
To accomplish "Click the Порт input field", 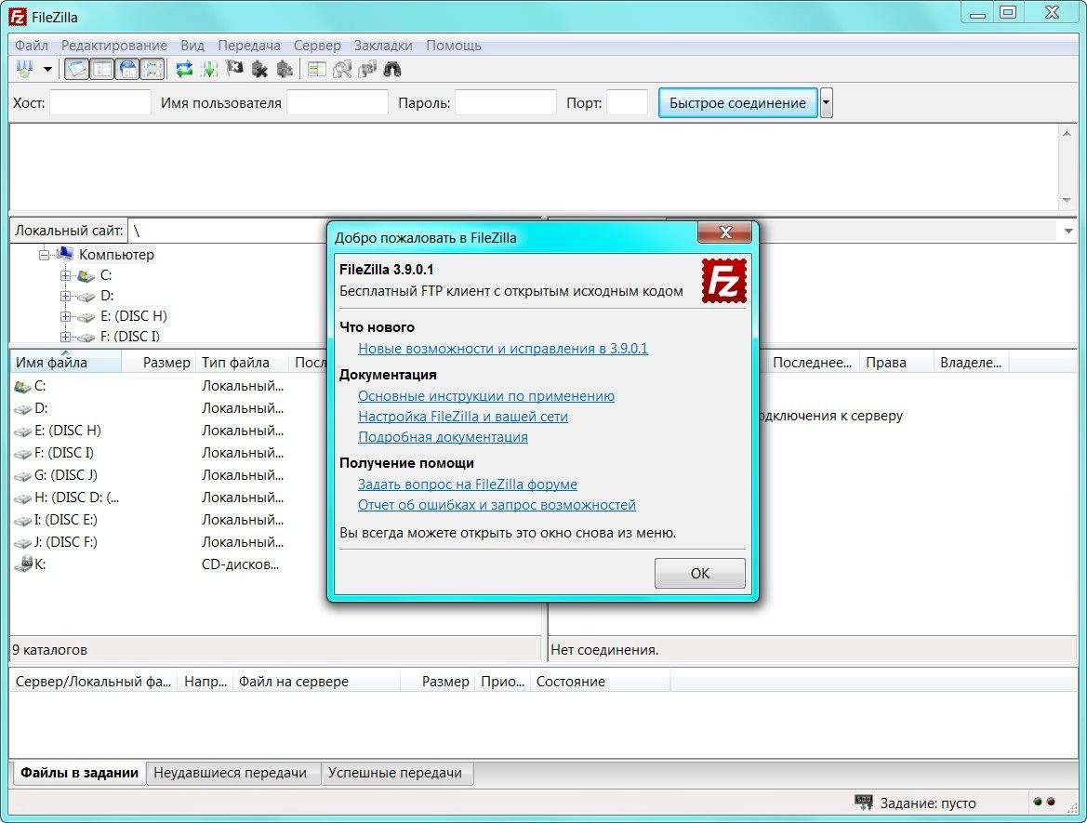I will pos(627,102).
